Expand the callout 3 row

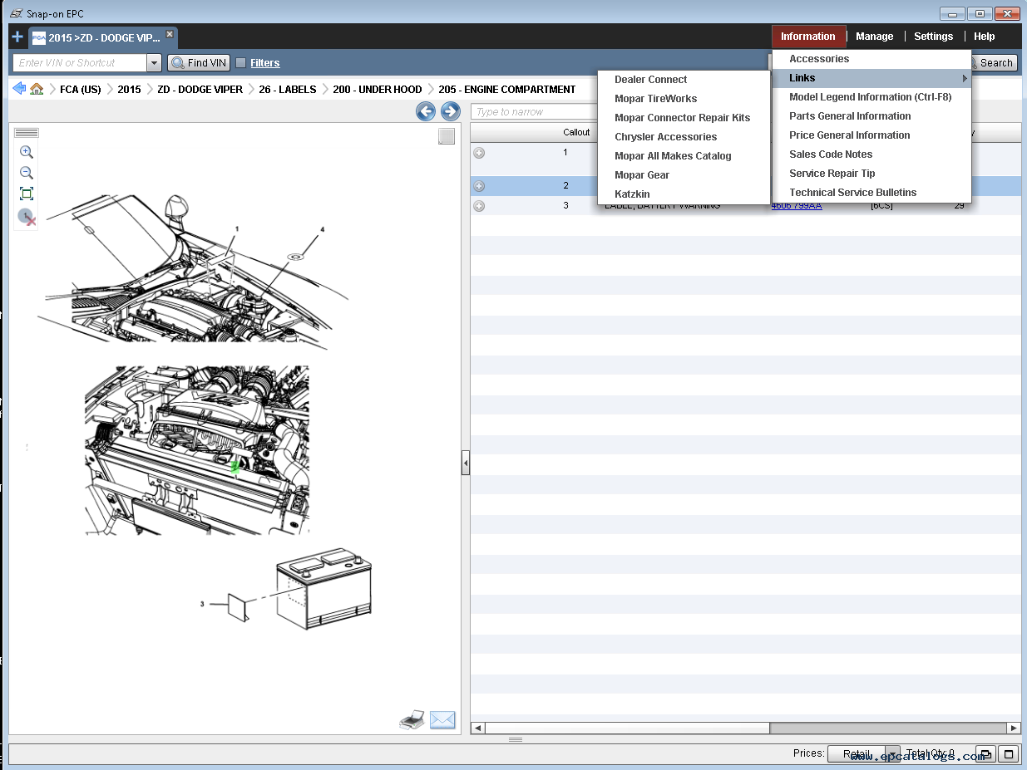(x=479, y=206)
